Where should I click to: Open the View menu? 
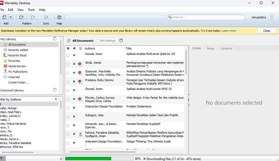click(x=20, y=10)
